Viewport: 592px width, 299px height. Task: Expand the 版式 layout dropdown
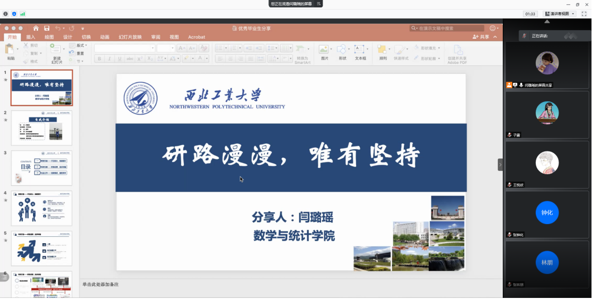click(79, 46)
